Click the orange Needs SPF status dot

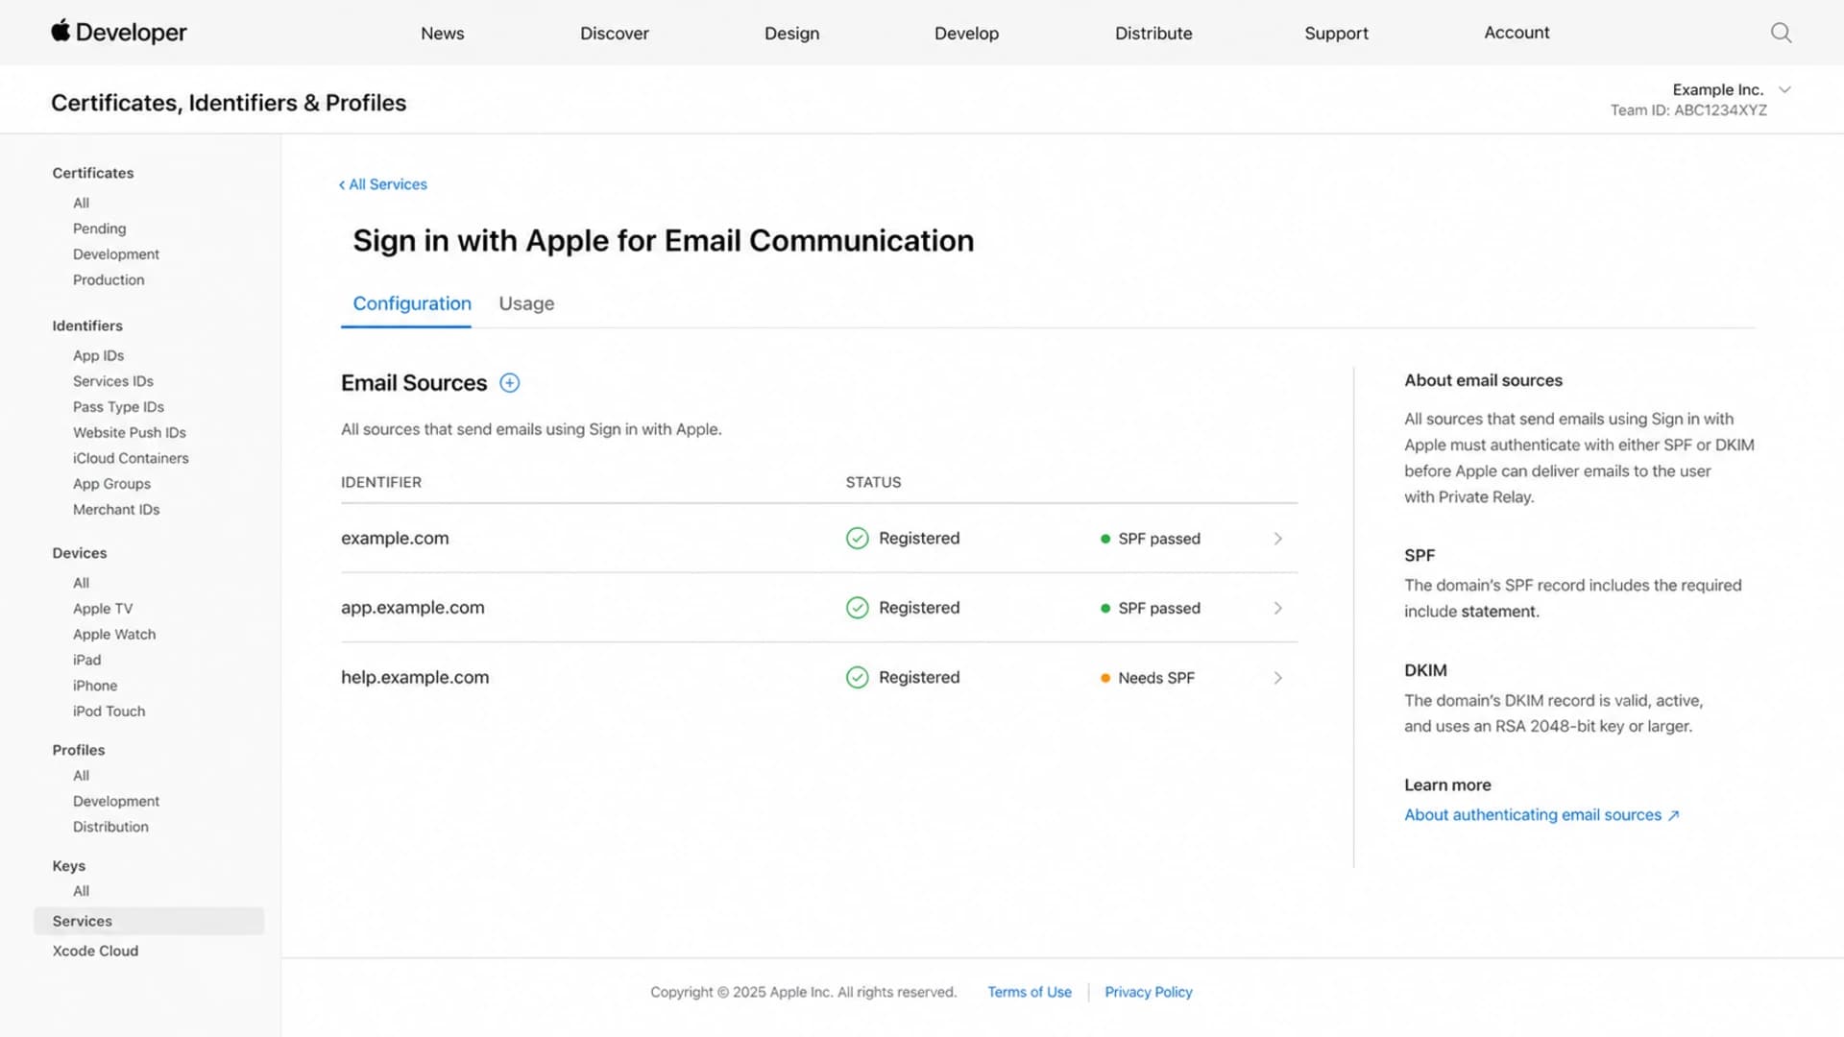point(1105,678)
